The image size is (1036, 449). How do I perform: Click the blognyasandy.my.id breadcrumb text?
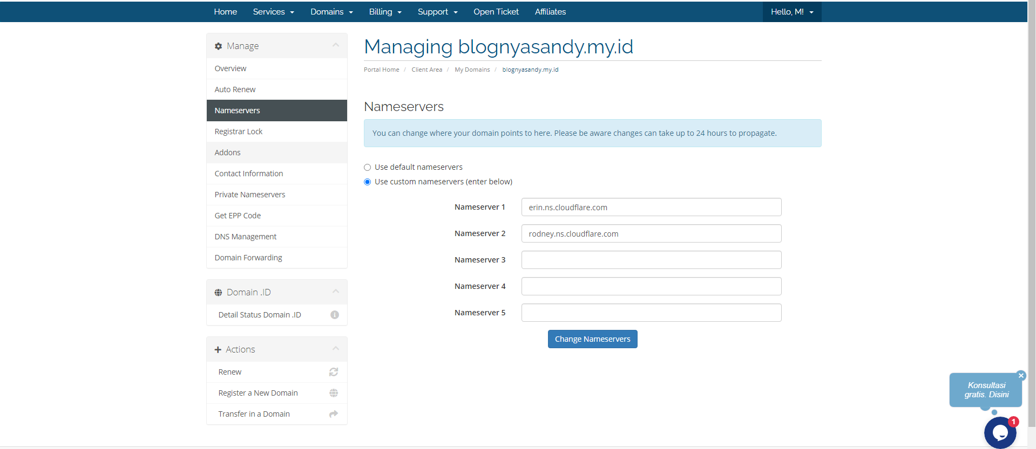[530, 70]
